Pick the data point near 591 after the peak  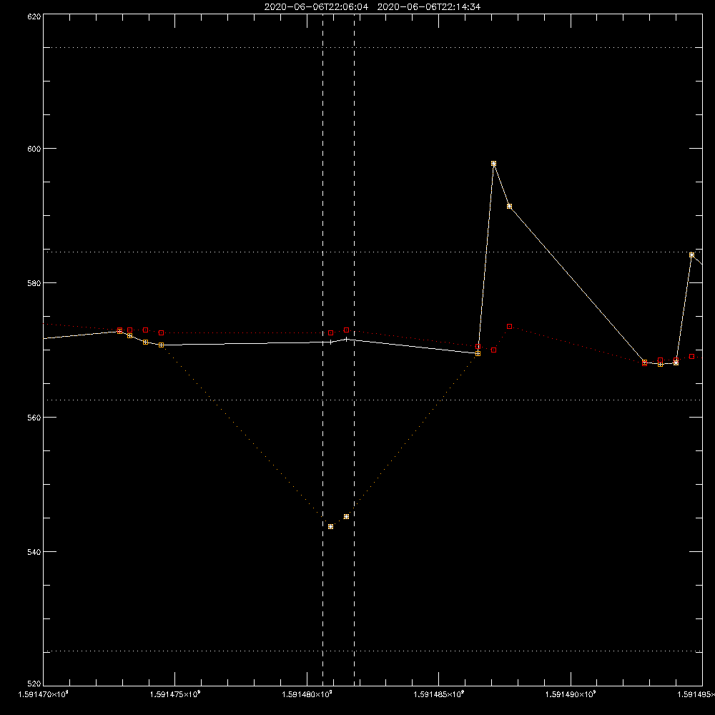(509, 206)
